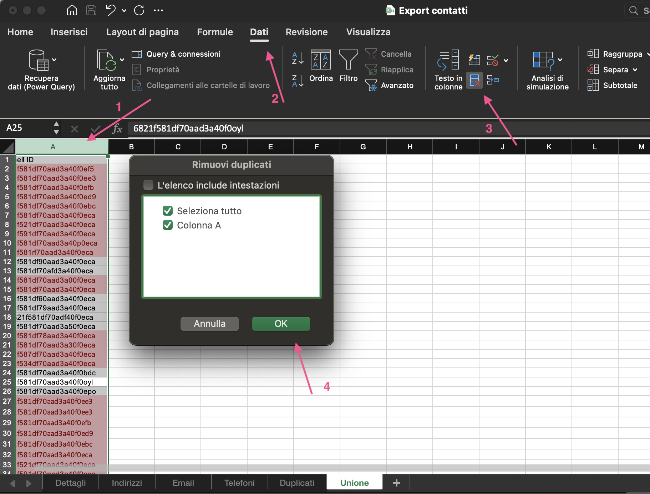Screen dimensions: 650x494
Task: Click the Name Box stepper arrows
Action: point(56,128)
